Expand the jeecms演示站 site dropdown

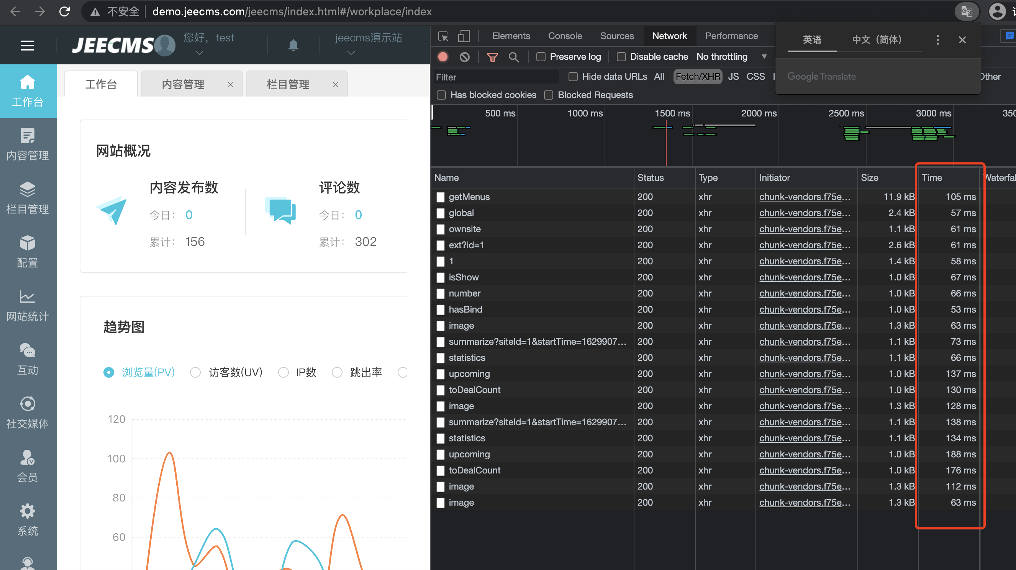coord(351,53)
